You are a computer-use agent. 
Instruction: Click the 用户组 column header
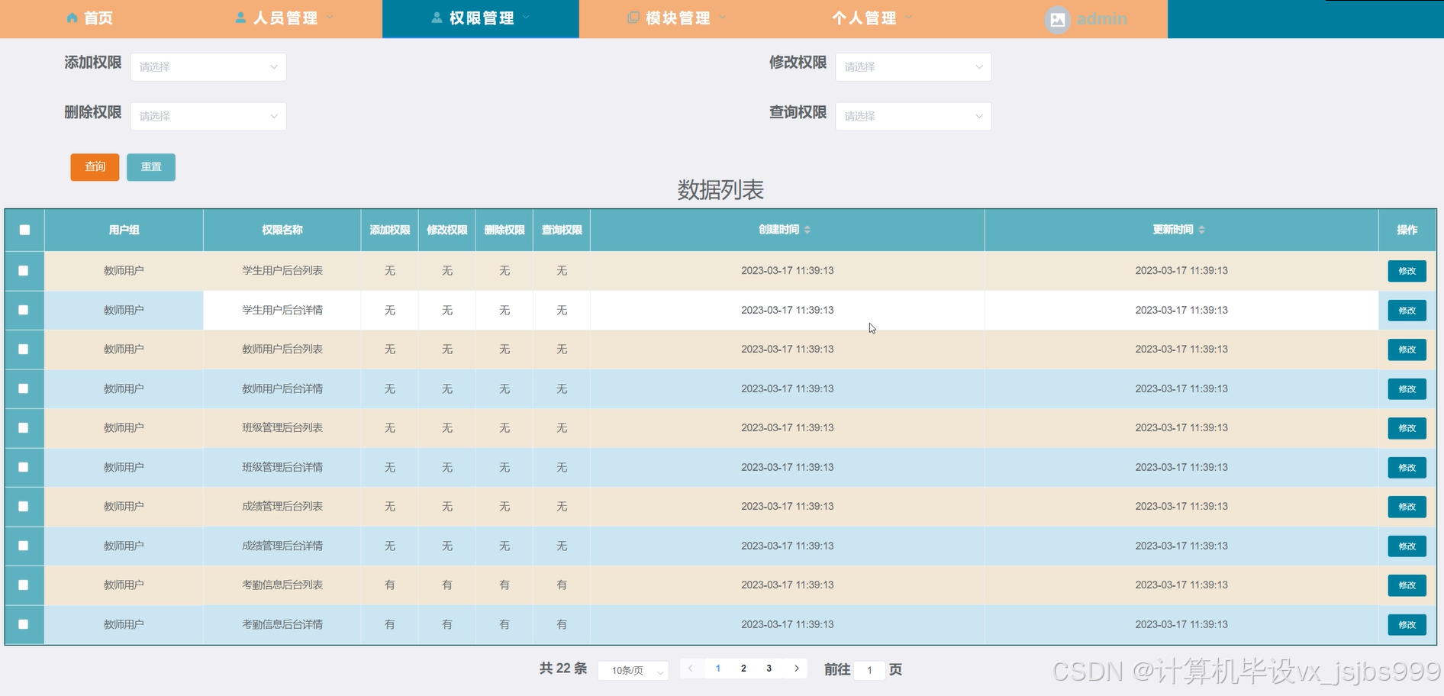[124, 230]
